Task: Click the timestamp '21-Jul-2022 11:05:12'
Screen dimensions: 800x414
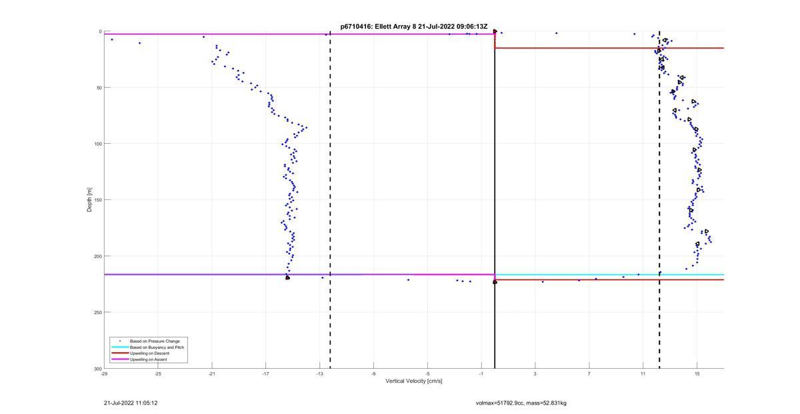Action: (x=131, y=403)
